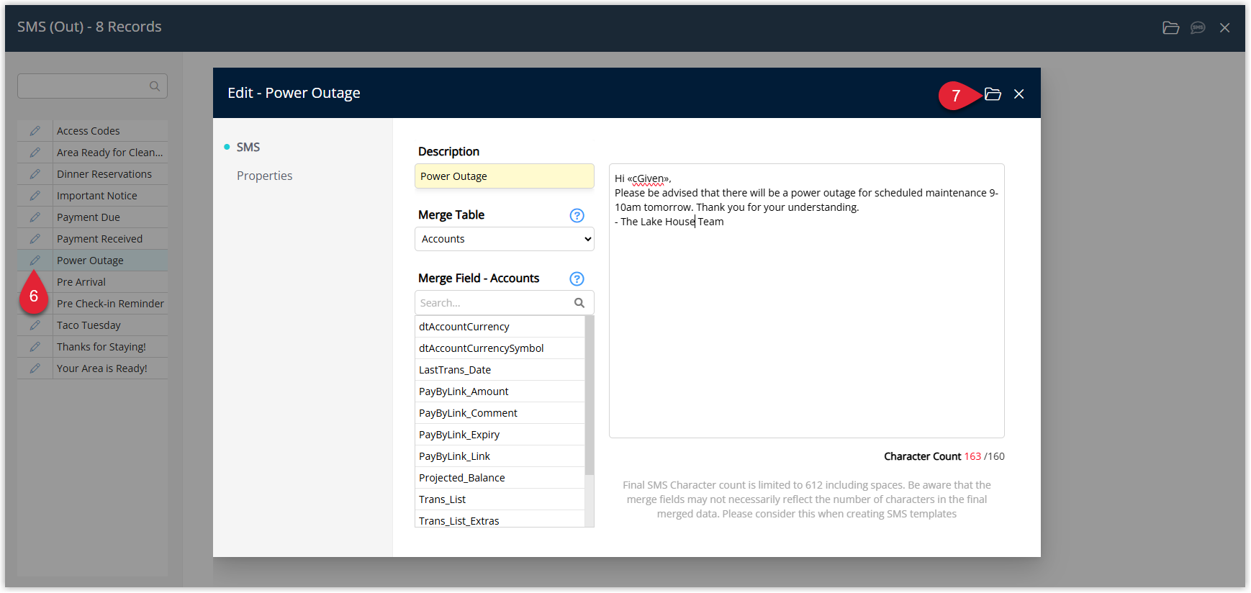1251x593 pixels.
Task: Switch to the Properties section
Action: click(264, 176)
